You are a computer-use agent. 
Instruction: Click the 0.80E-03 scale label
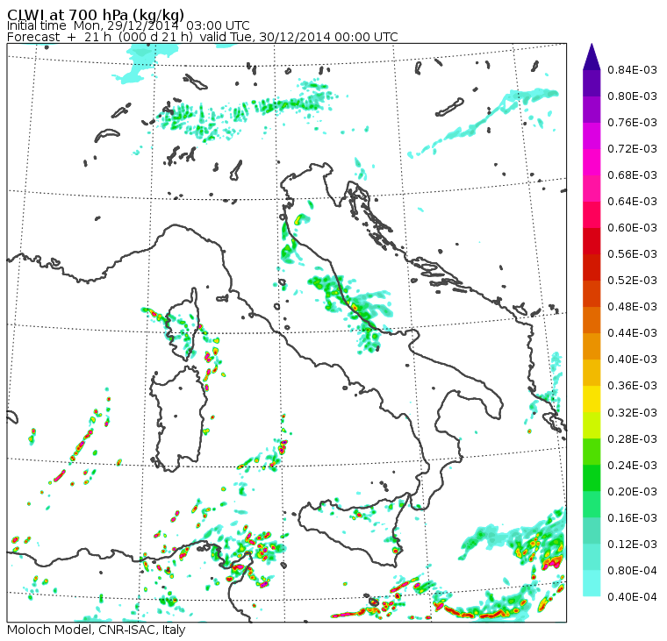coord(632,96)
